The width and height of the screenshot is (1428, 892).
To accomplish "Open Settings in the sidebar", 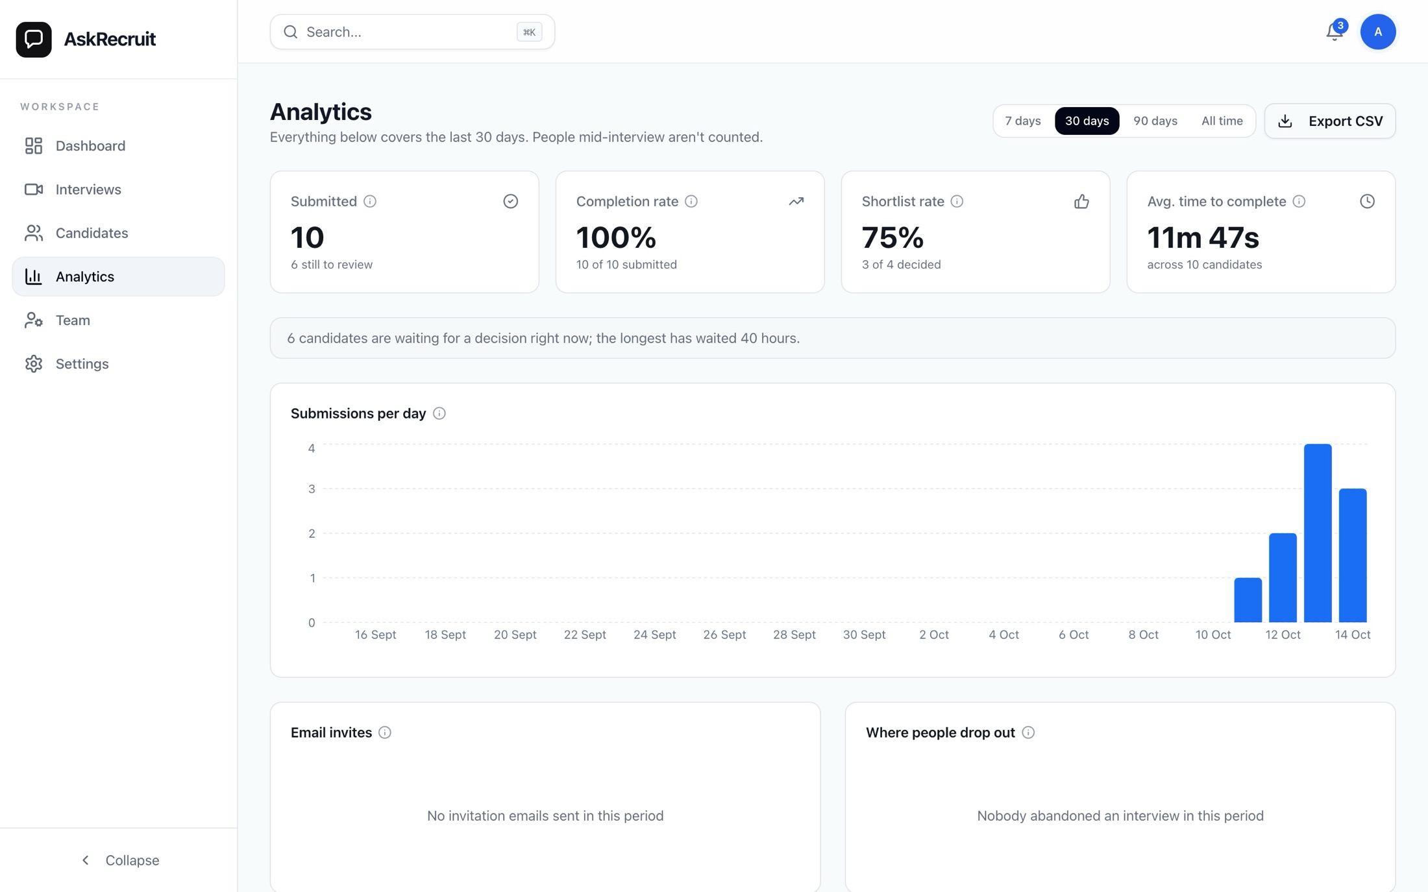I will tap(118, 363).
